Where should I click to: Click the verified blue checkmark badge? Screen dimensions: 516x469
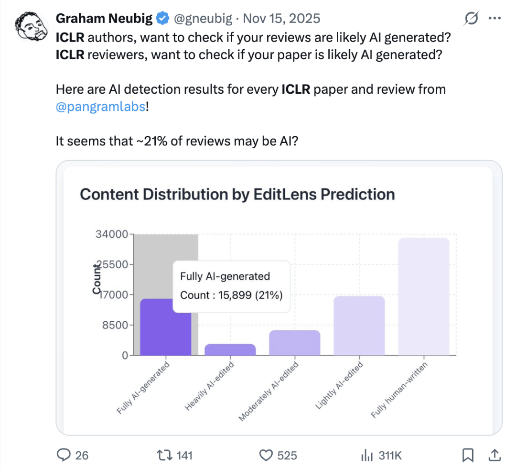point(163,19)
